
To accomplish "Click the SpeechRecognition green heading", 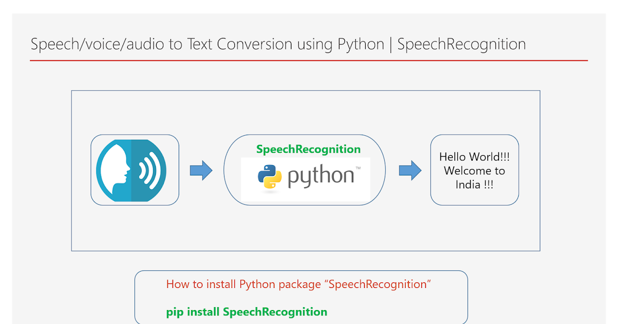I will pyautogui.click(x=308, y=149).
